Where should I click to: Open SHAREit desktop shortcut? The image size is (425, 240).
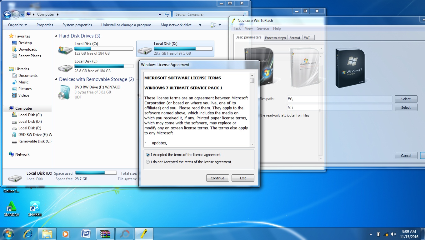click(35, 209)
